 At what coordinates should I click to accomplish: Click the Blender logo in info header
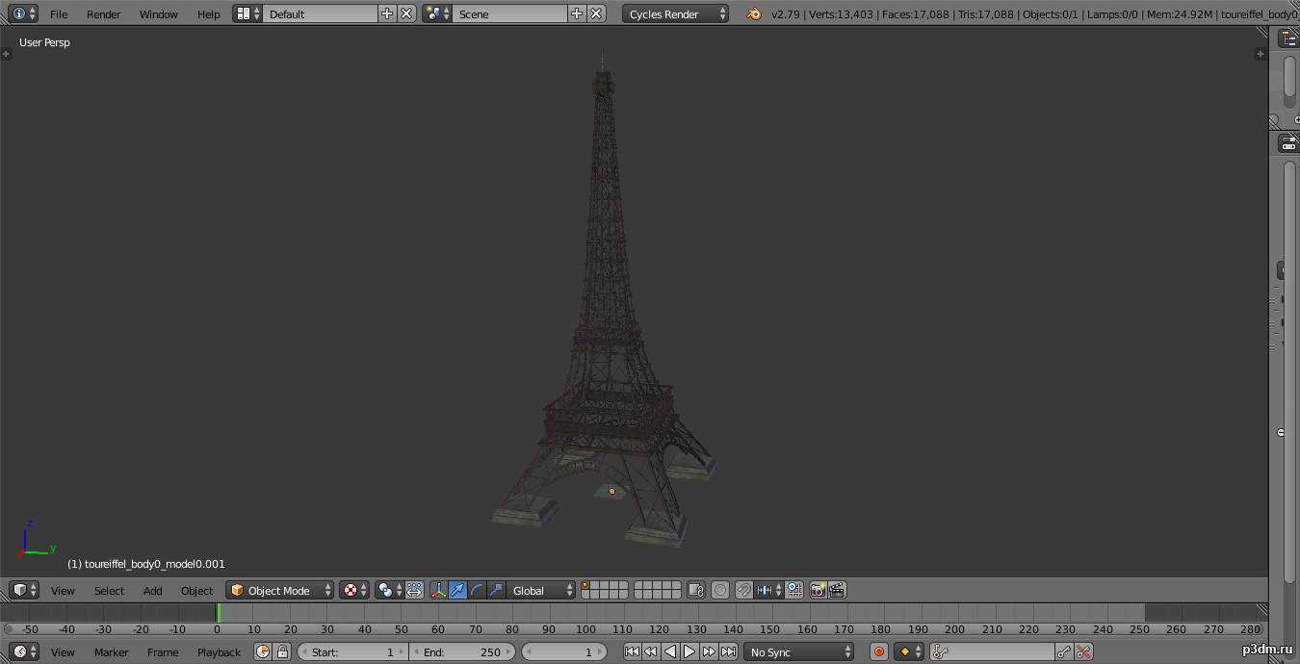(754, 13)
